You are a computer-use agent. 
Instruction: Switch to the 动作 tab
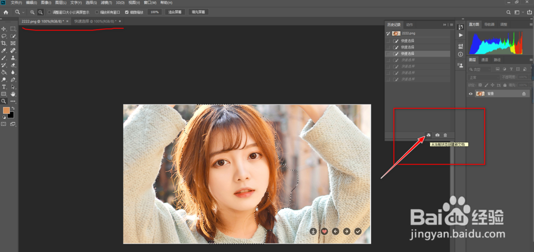click(410, 25)
